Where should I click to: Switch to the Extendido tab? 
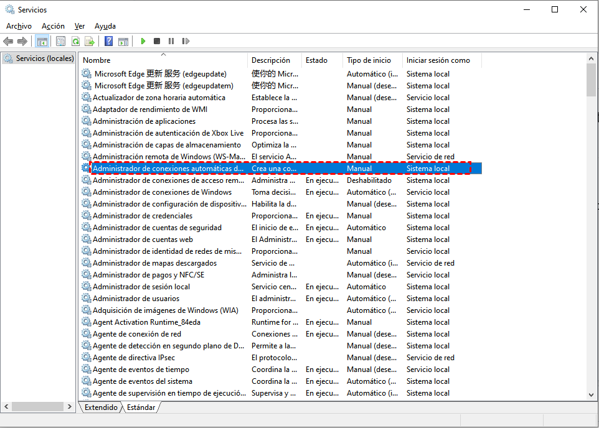pos(101,407)
